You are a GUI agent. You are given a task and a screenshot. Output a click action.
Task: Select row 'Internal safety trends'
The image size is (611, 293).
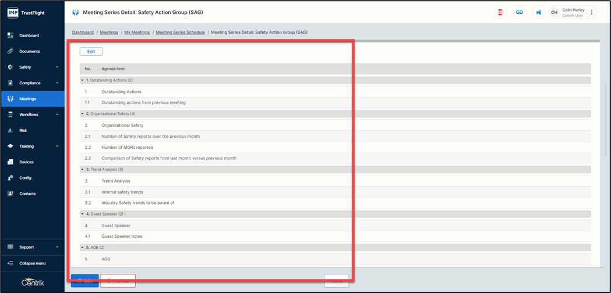click(335, 192)
